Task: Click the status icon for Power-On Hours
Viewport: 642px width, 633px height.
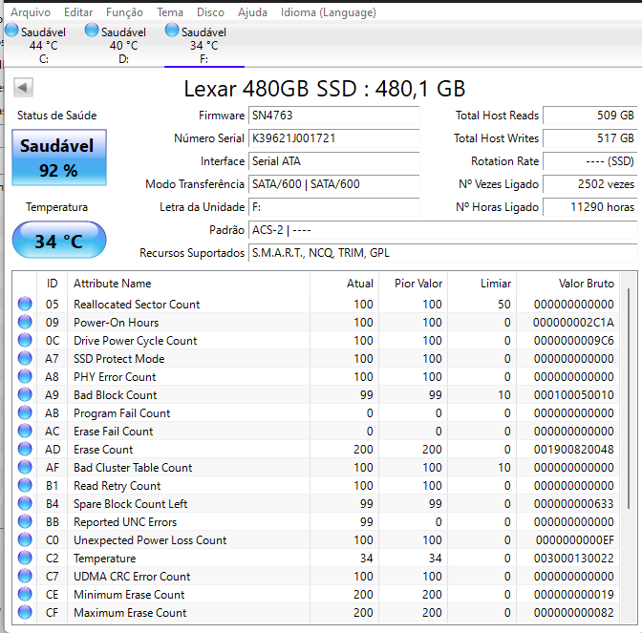Action: point(25,322)
